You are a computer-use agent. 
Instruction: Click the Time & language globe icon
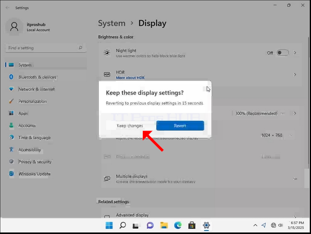click(11, 137)
